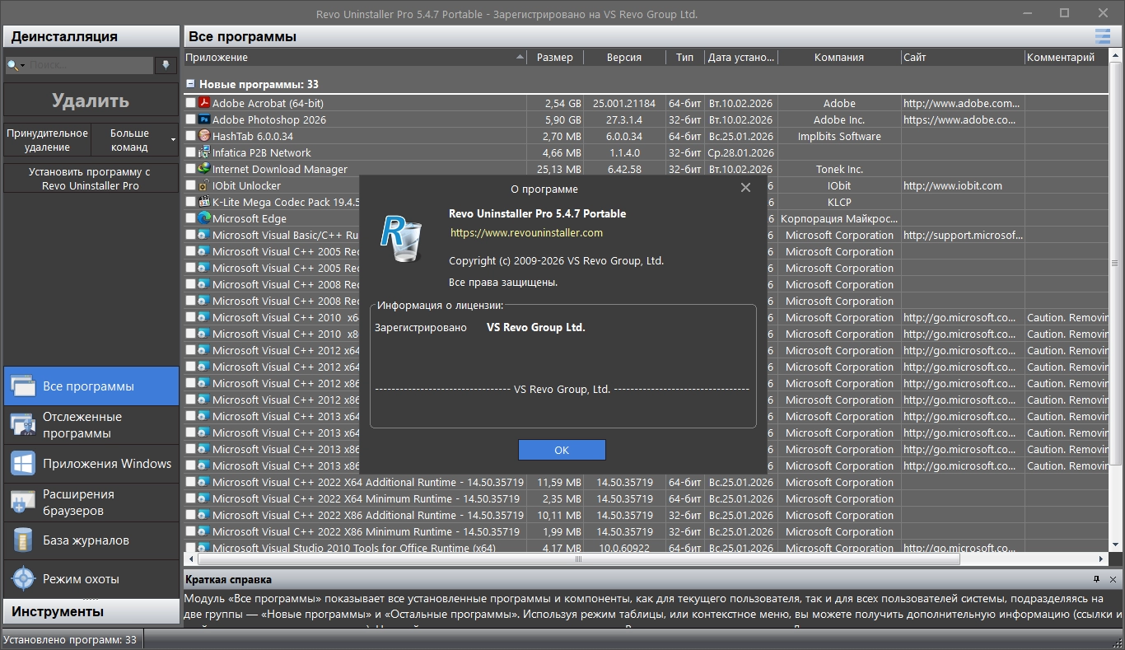The width and height of the screenshot is (1125, 650).
Task: Pin the Краткая справка panel
Action: click(1096, 579)
